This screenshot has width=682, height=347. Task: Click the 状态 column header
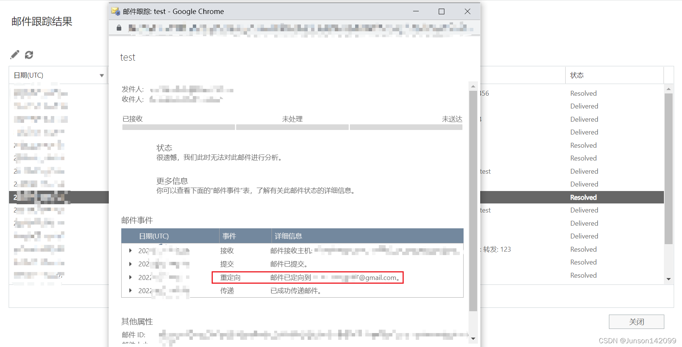[x=614, y=75]
